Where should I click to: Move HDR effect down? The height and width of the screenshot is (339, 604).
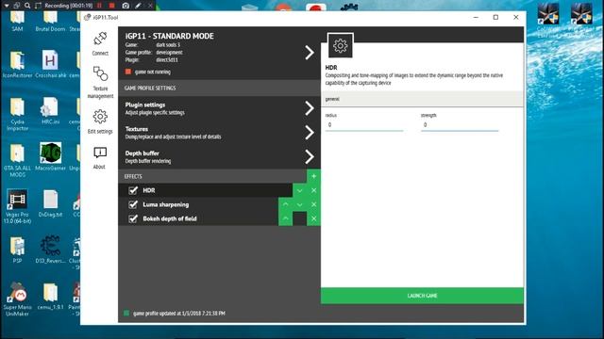pyautogui.click(x=300, y=190)
